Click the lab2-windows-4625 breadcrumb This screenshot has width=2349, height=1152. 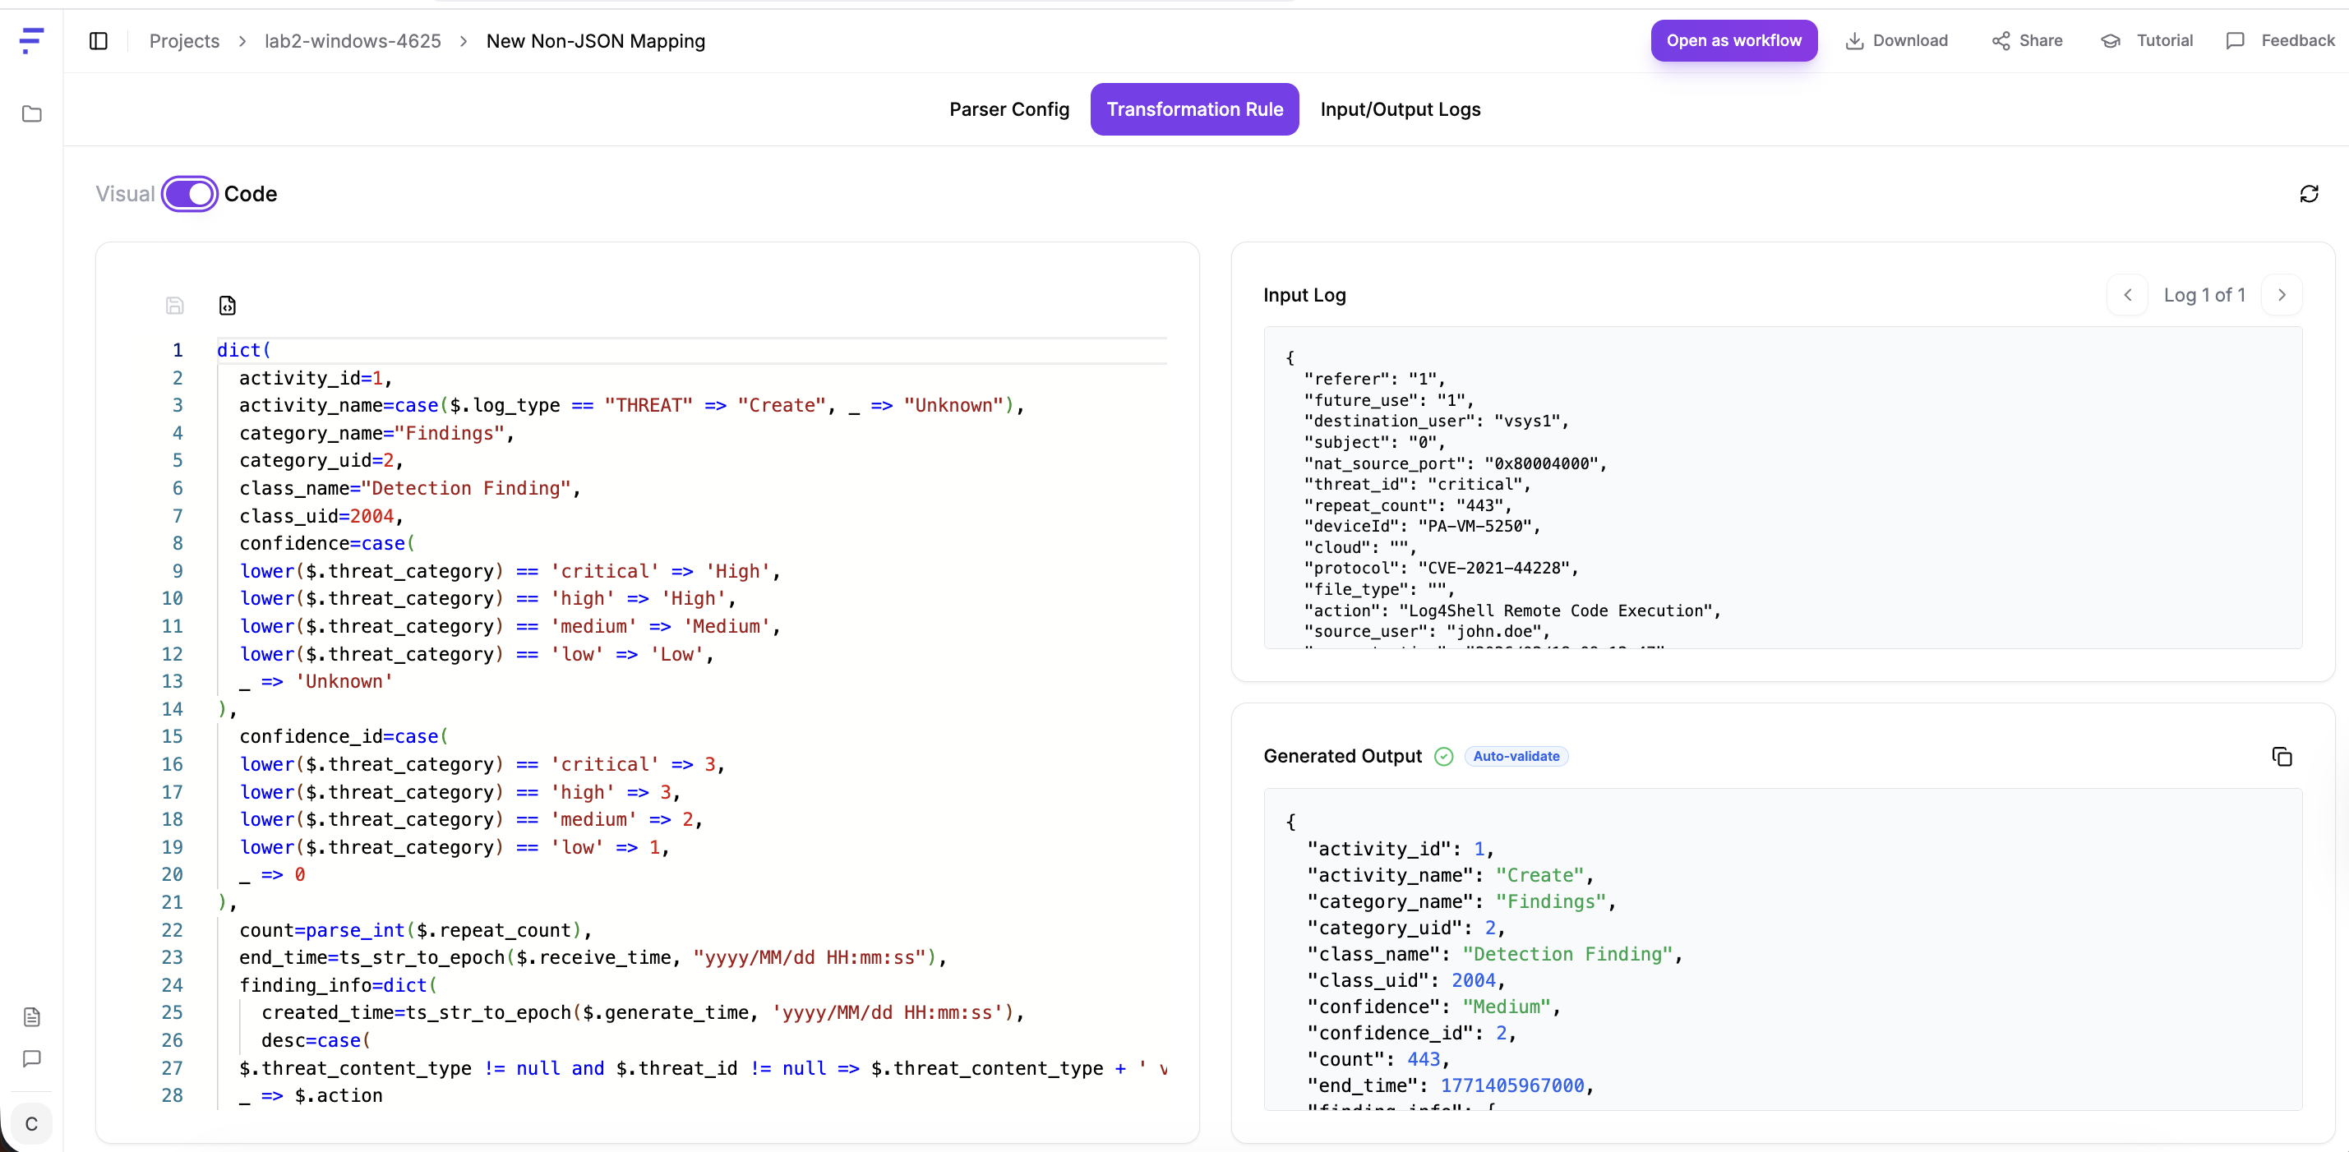352,41
